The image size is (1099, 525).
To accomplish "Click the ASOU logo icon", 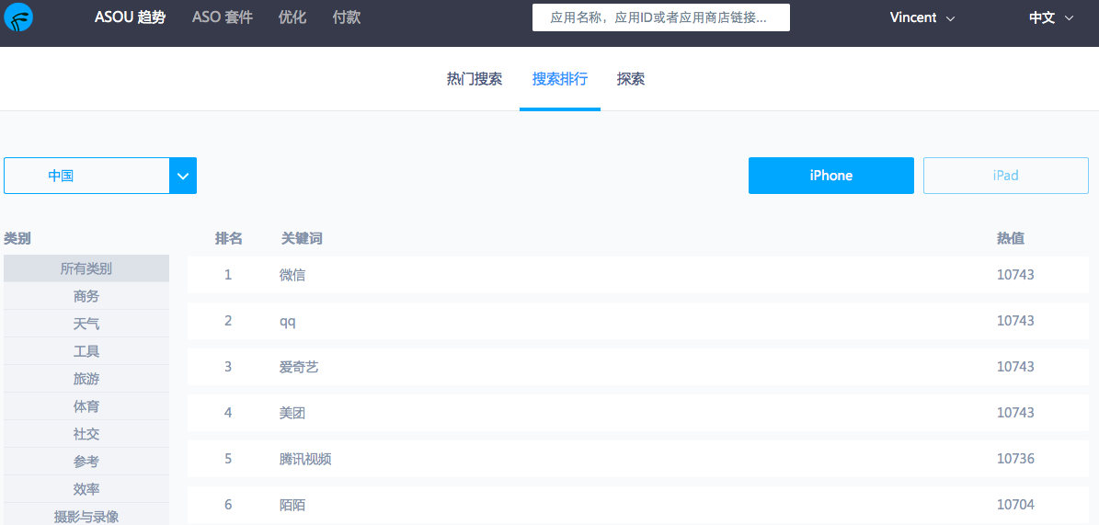I will tap(19, 17).
